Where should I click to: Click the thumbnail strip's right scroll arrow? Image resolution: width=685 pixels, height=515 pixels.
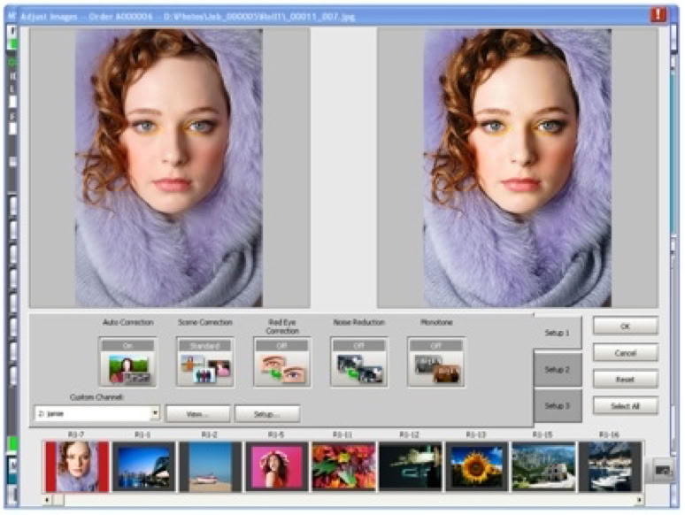[x=641, y=500]
